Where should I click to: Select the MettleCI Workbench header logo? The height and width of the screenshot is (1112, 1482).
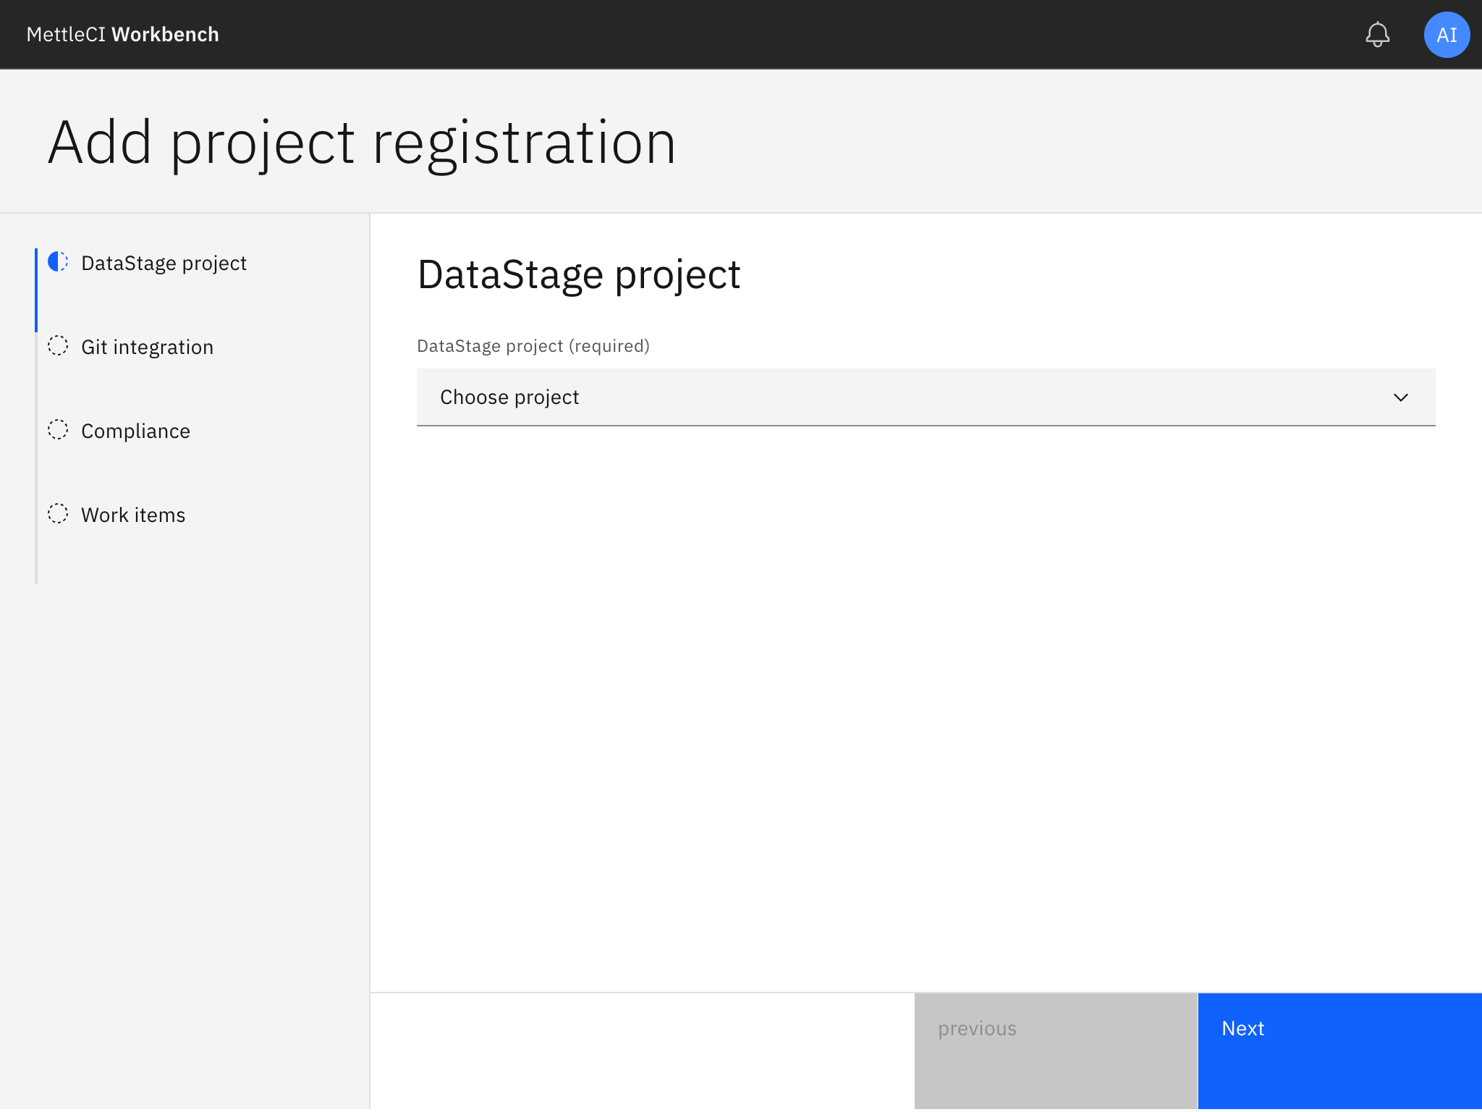[122, 34]
